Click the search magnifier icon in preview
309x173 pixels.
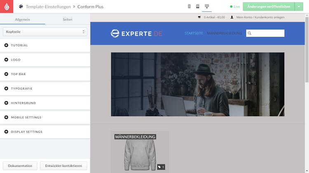(x=250, y=33)
